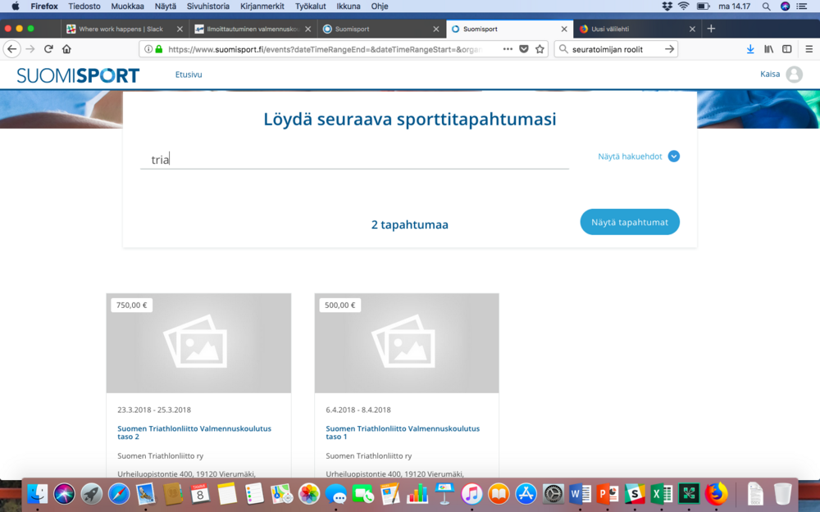Open page actions three-dot menu
820x512 pixels.
pyautogui.click(x=508, y=49)
